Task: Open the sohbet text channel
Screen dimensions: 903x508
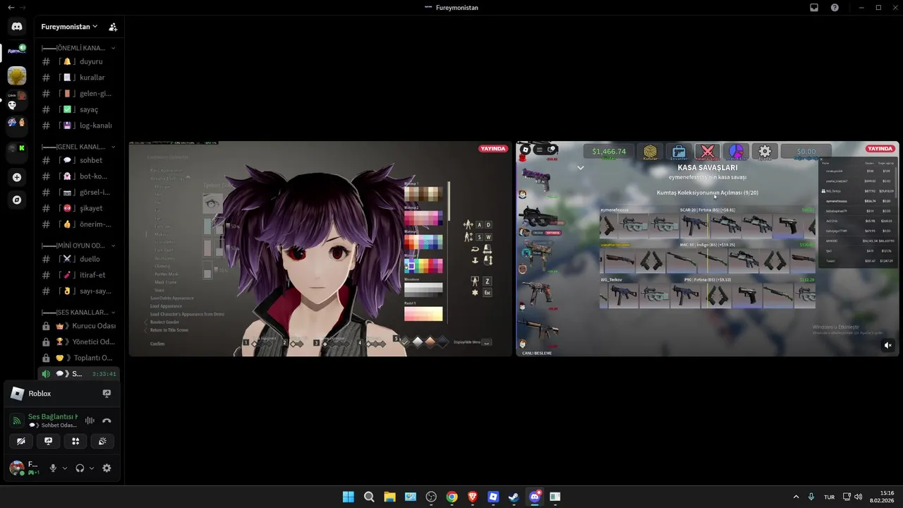Action: tap(78, 160)
